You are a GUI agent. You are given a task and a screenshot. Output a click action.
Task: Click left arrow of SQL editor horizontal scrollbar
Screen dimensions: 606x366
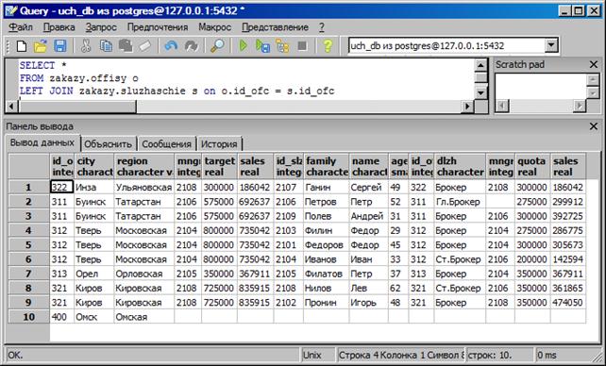pos(11,106)
